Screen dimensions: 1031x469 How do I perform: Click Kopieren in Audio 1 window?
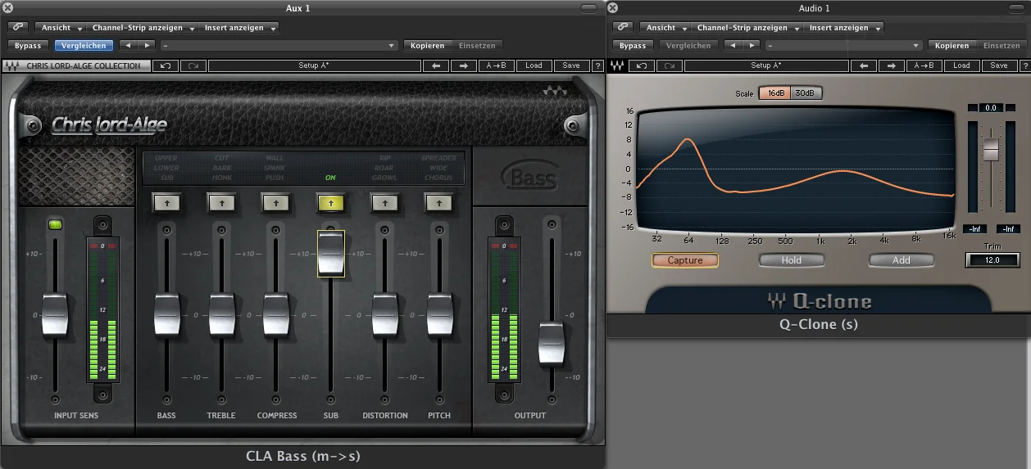click(952, 46)
